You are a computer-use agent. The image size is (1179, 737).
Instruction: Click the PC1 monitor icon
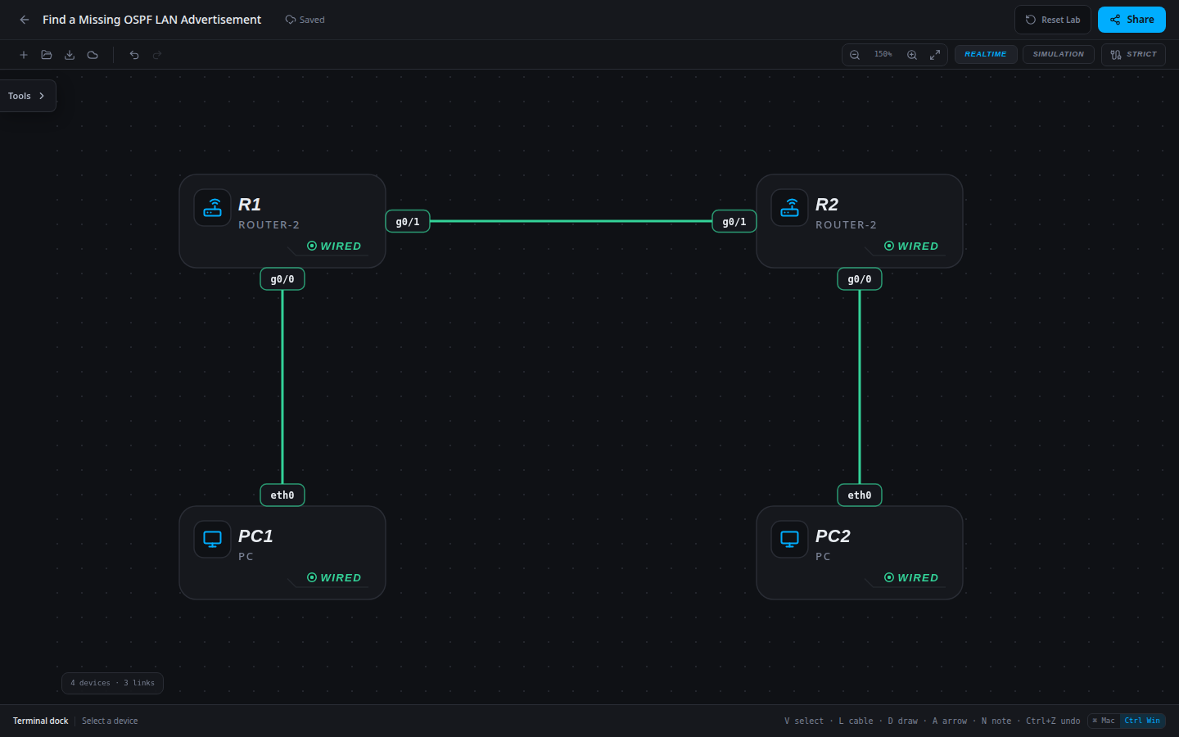213,540
